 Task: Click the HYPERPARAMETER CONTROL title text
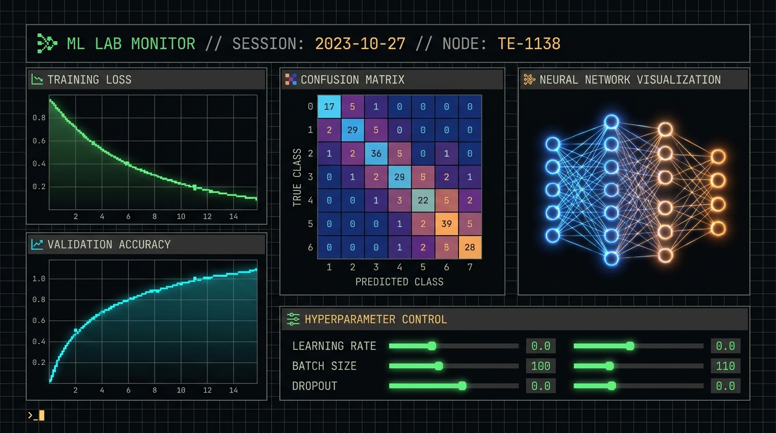point(376,319)
